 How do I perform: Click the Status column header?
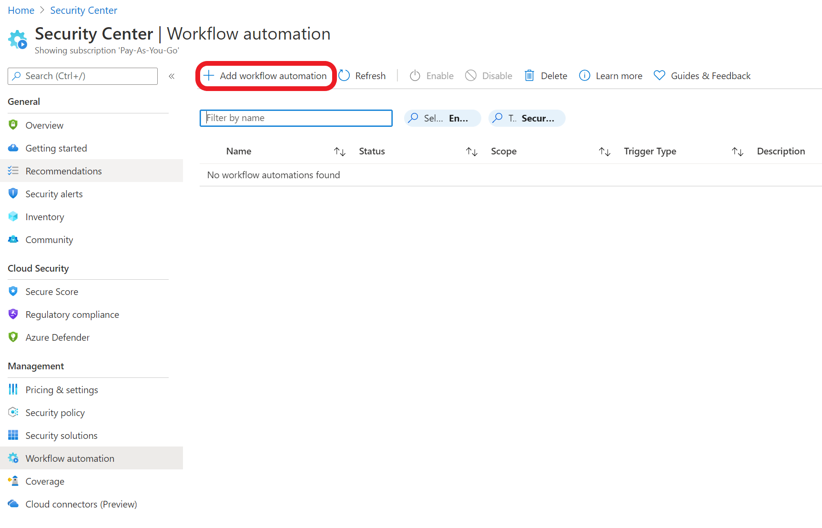pos(372,151)
